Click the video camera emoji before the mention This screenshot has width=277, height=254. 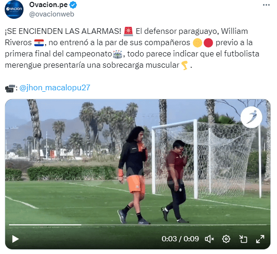pos(10,88)
